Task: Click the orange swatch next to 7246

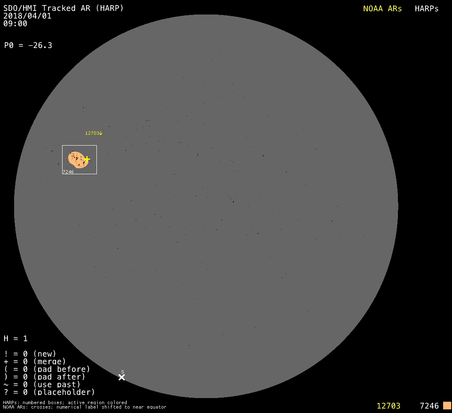Action: [447, 406]
